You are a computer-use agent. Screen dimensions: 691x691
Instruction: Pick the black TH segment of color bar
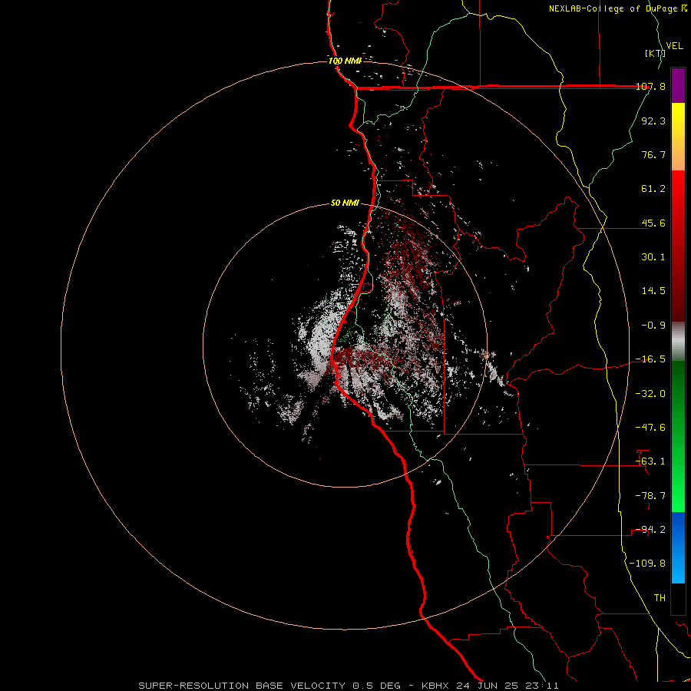coord(678,598)
